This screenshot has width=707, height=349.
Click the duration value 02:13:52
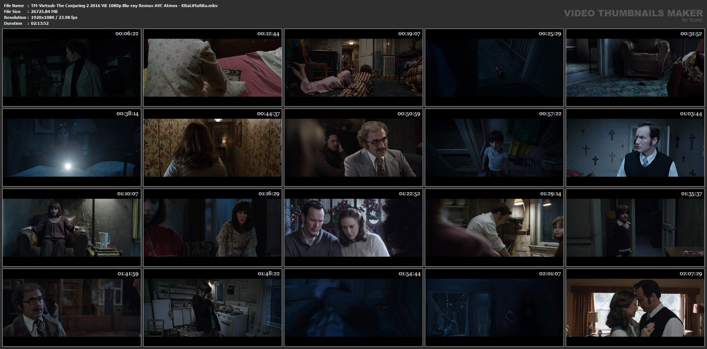40,23
